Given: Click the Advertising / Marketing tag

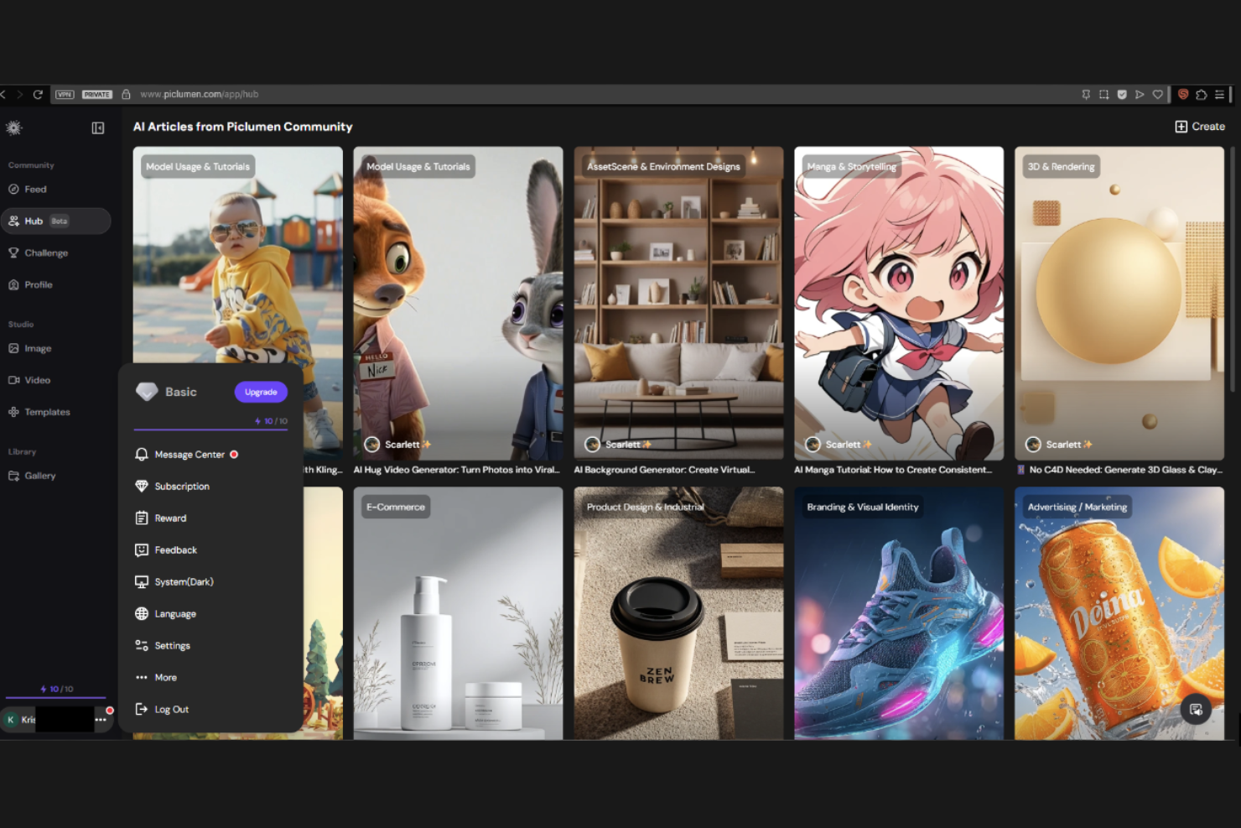Looking at the screenshot, I should (1077, 507).
